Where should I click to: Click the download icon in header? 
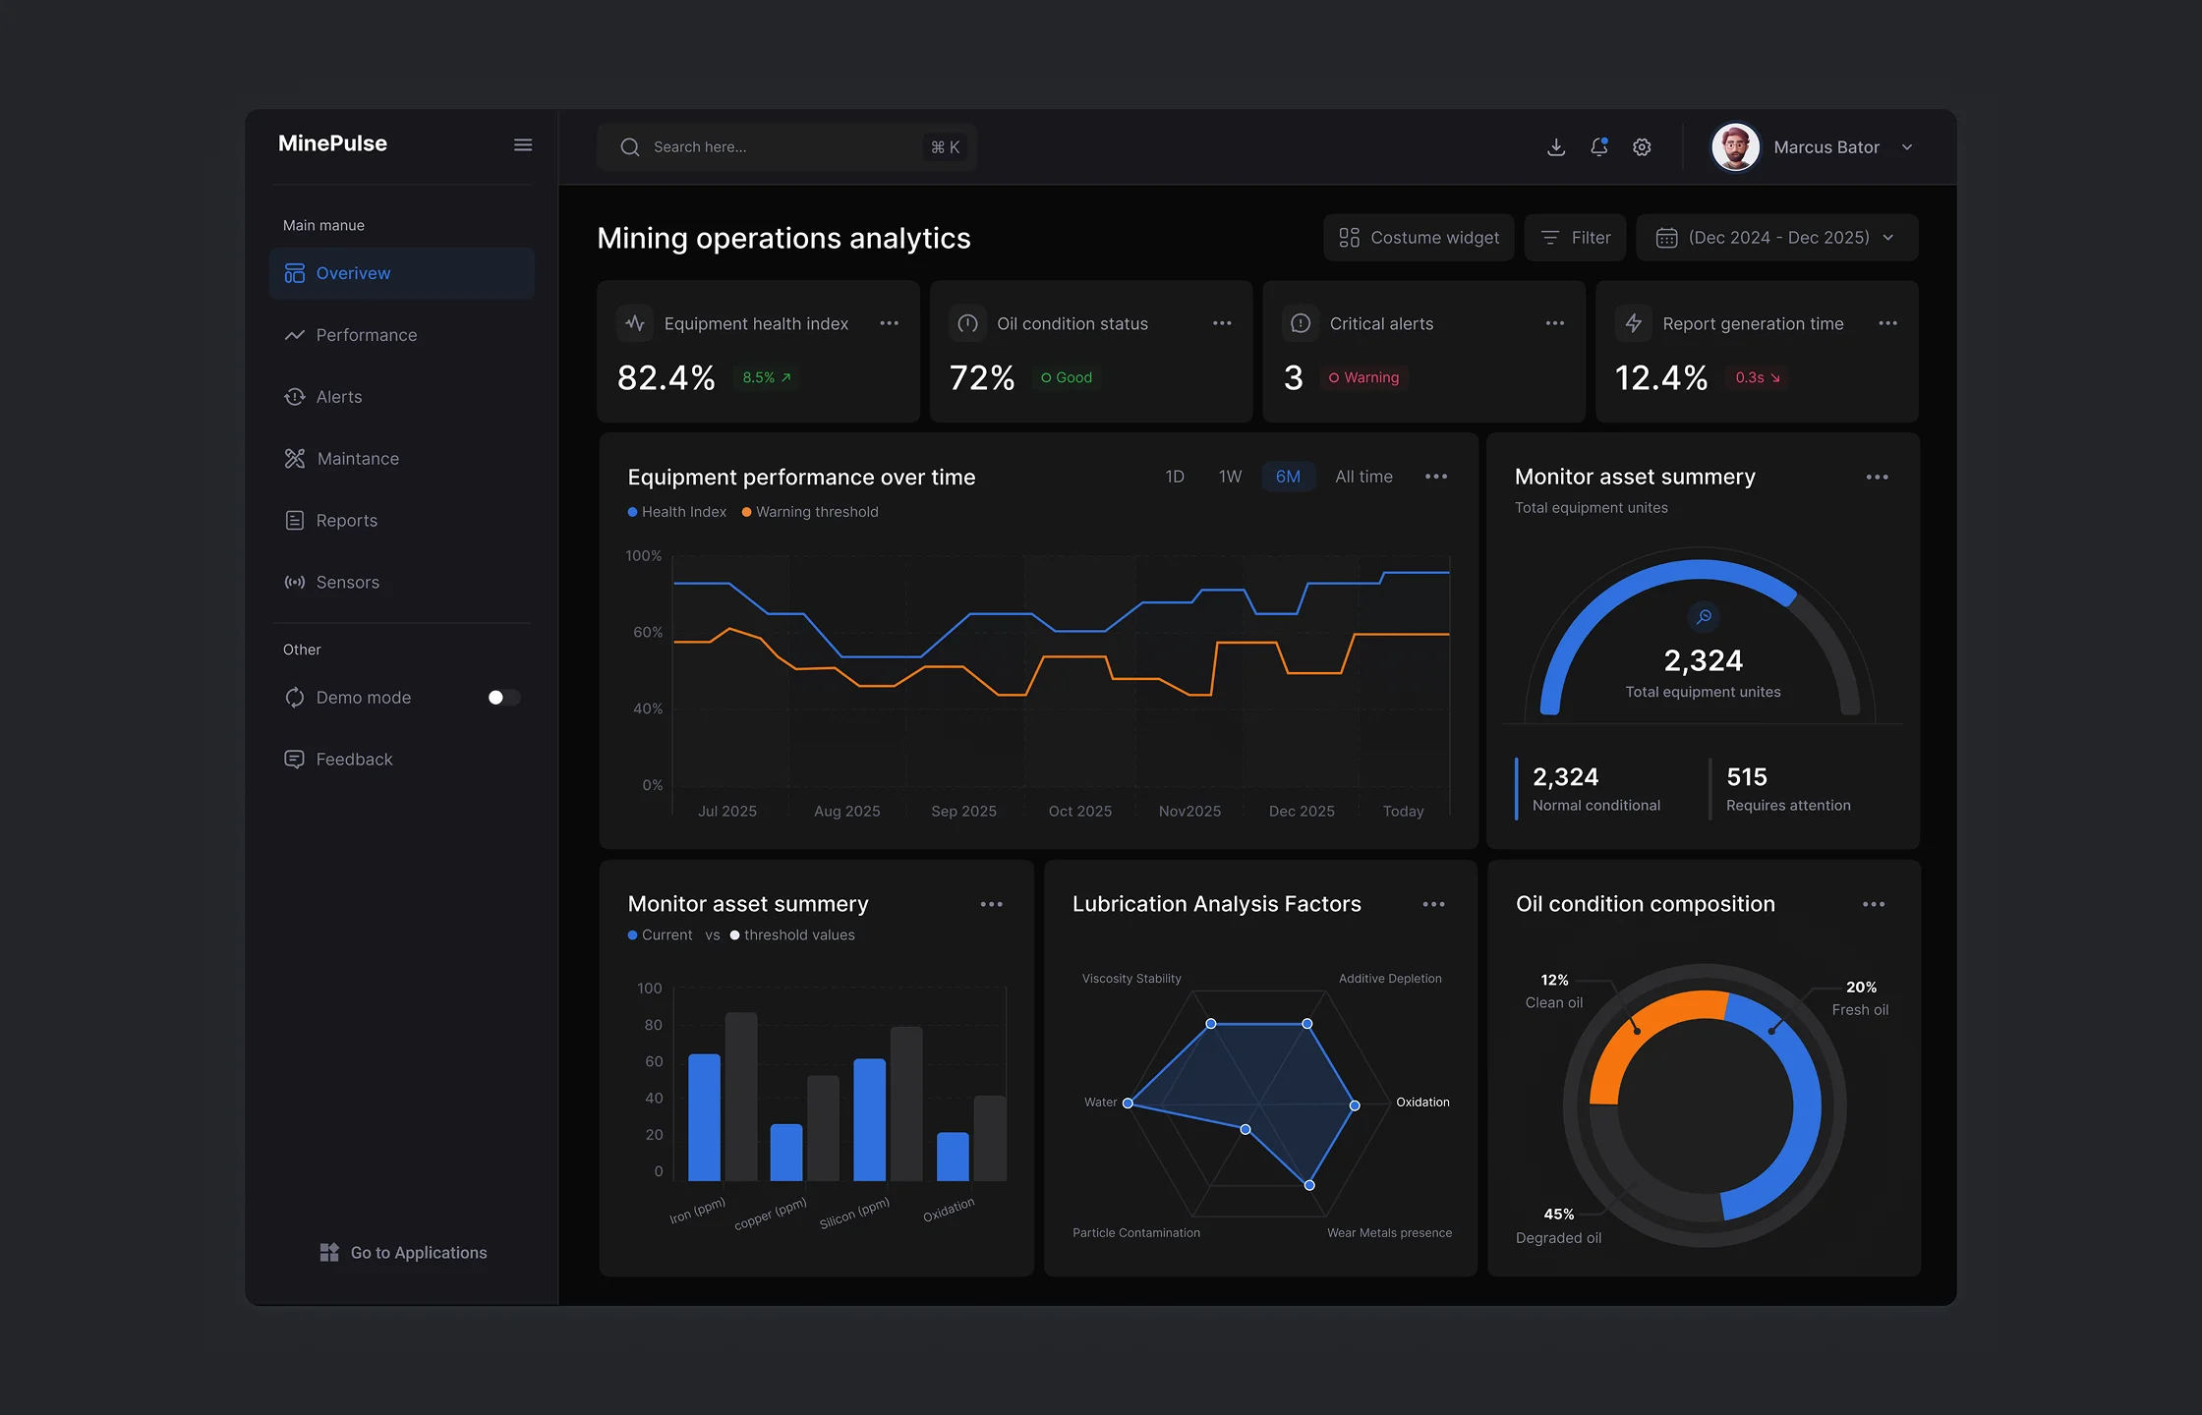pyautogui.click(x=1556, y=147)
